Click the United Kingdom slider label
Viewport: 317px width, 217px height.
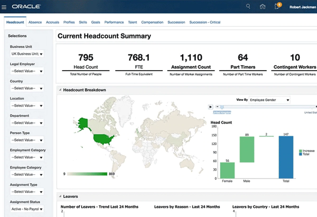click(x=222, y=113)
